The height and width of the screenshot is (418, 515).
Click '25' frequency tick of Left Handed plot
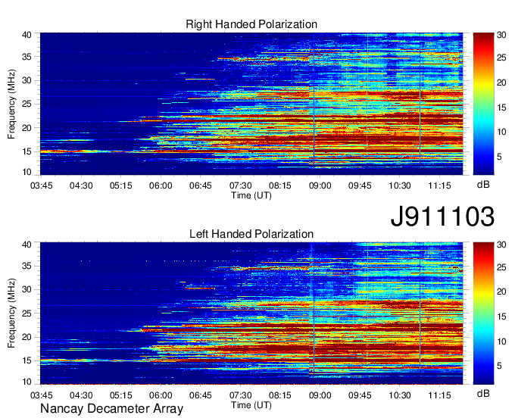[x=27, y=313]
